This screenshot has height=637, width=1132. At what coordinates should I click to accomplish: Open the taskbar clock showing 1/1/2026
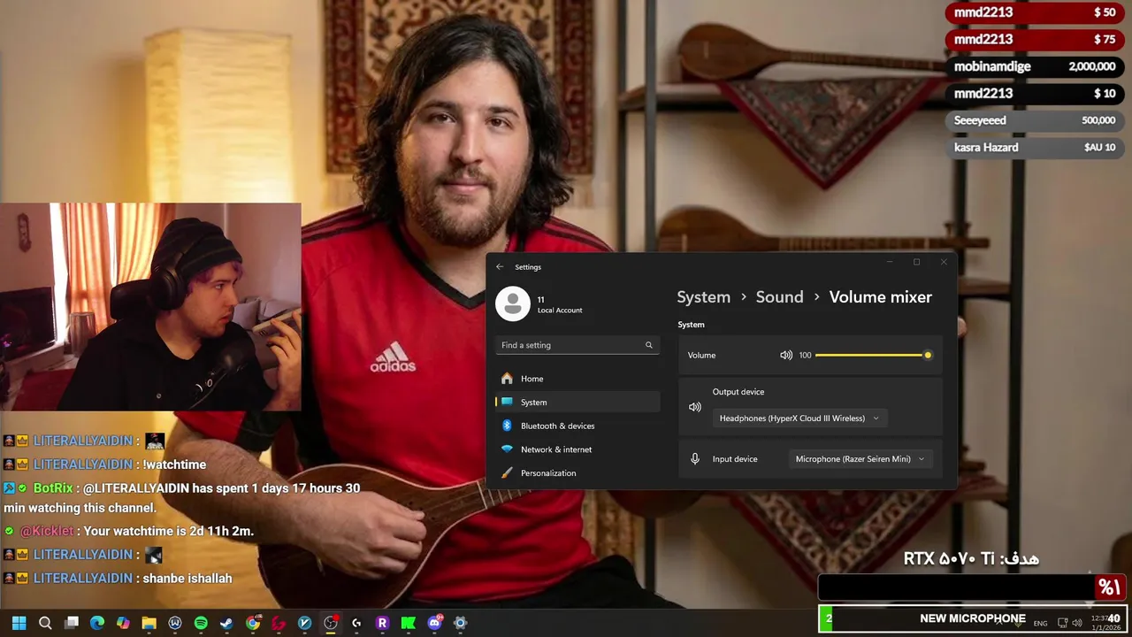coord(1106,623)
